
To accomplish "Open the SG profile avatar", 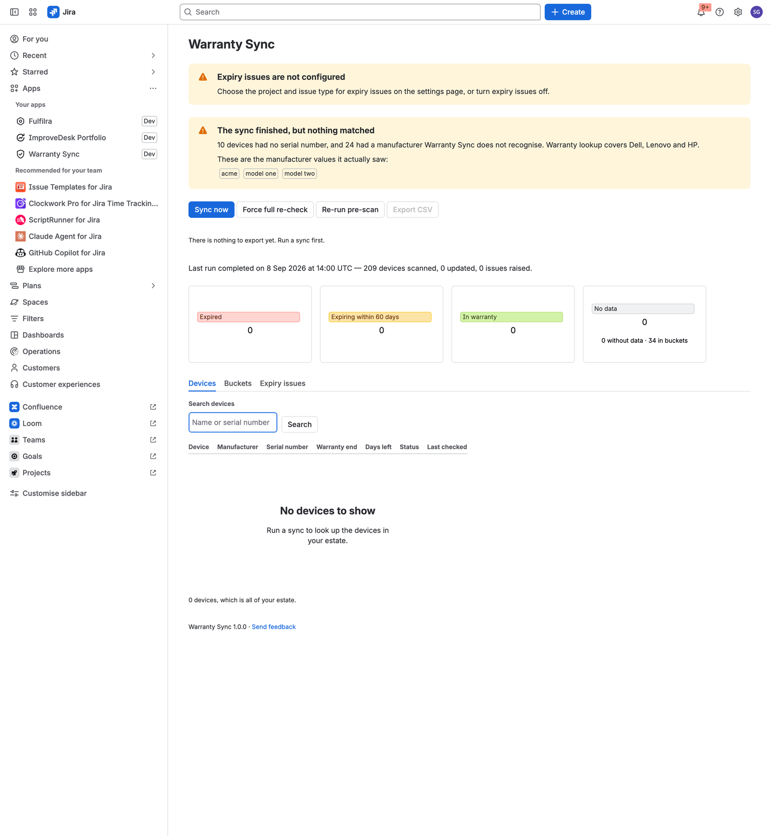I will pyautogui.click(x=757, y=12).
